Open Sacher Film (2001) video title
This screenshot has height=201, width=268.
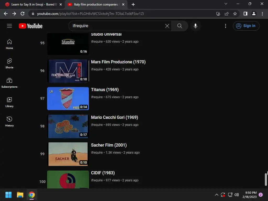[109, 145]
